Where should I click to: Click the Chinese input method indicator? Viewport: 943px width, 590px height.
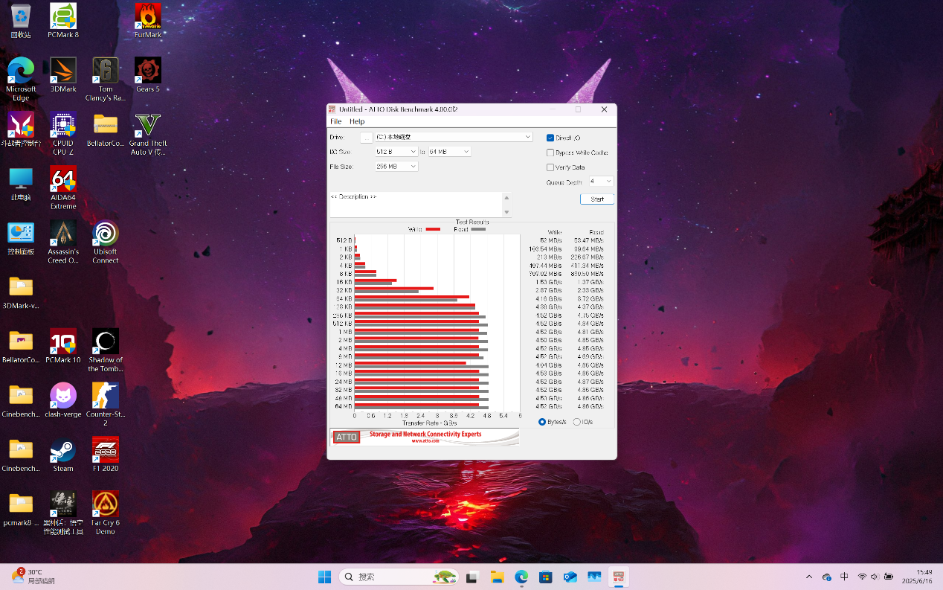[844, 577]
